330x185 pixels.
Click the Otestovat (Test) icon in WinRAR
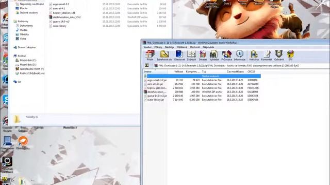click(x=179, y=55)
